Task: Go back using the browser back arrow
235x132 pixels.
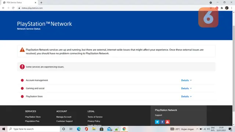Action: pyautogui.click(x=3, y=8)
